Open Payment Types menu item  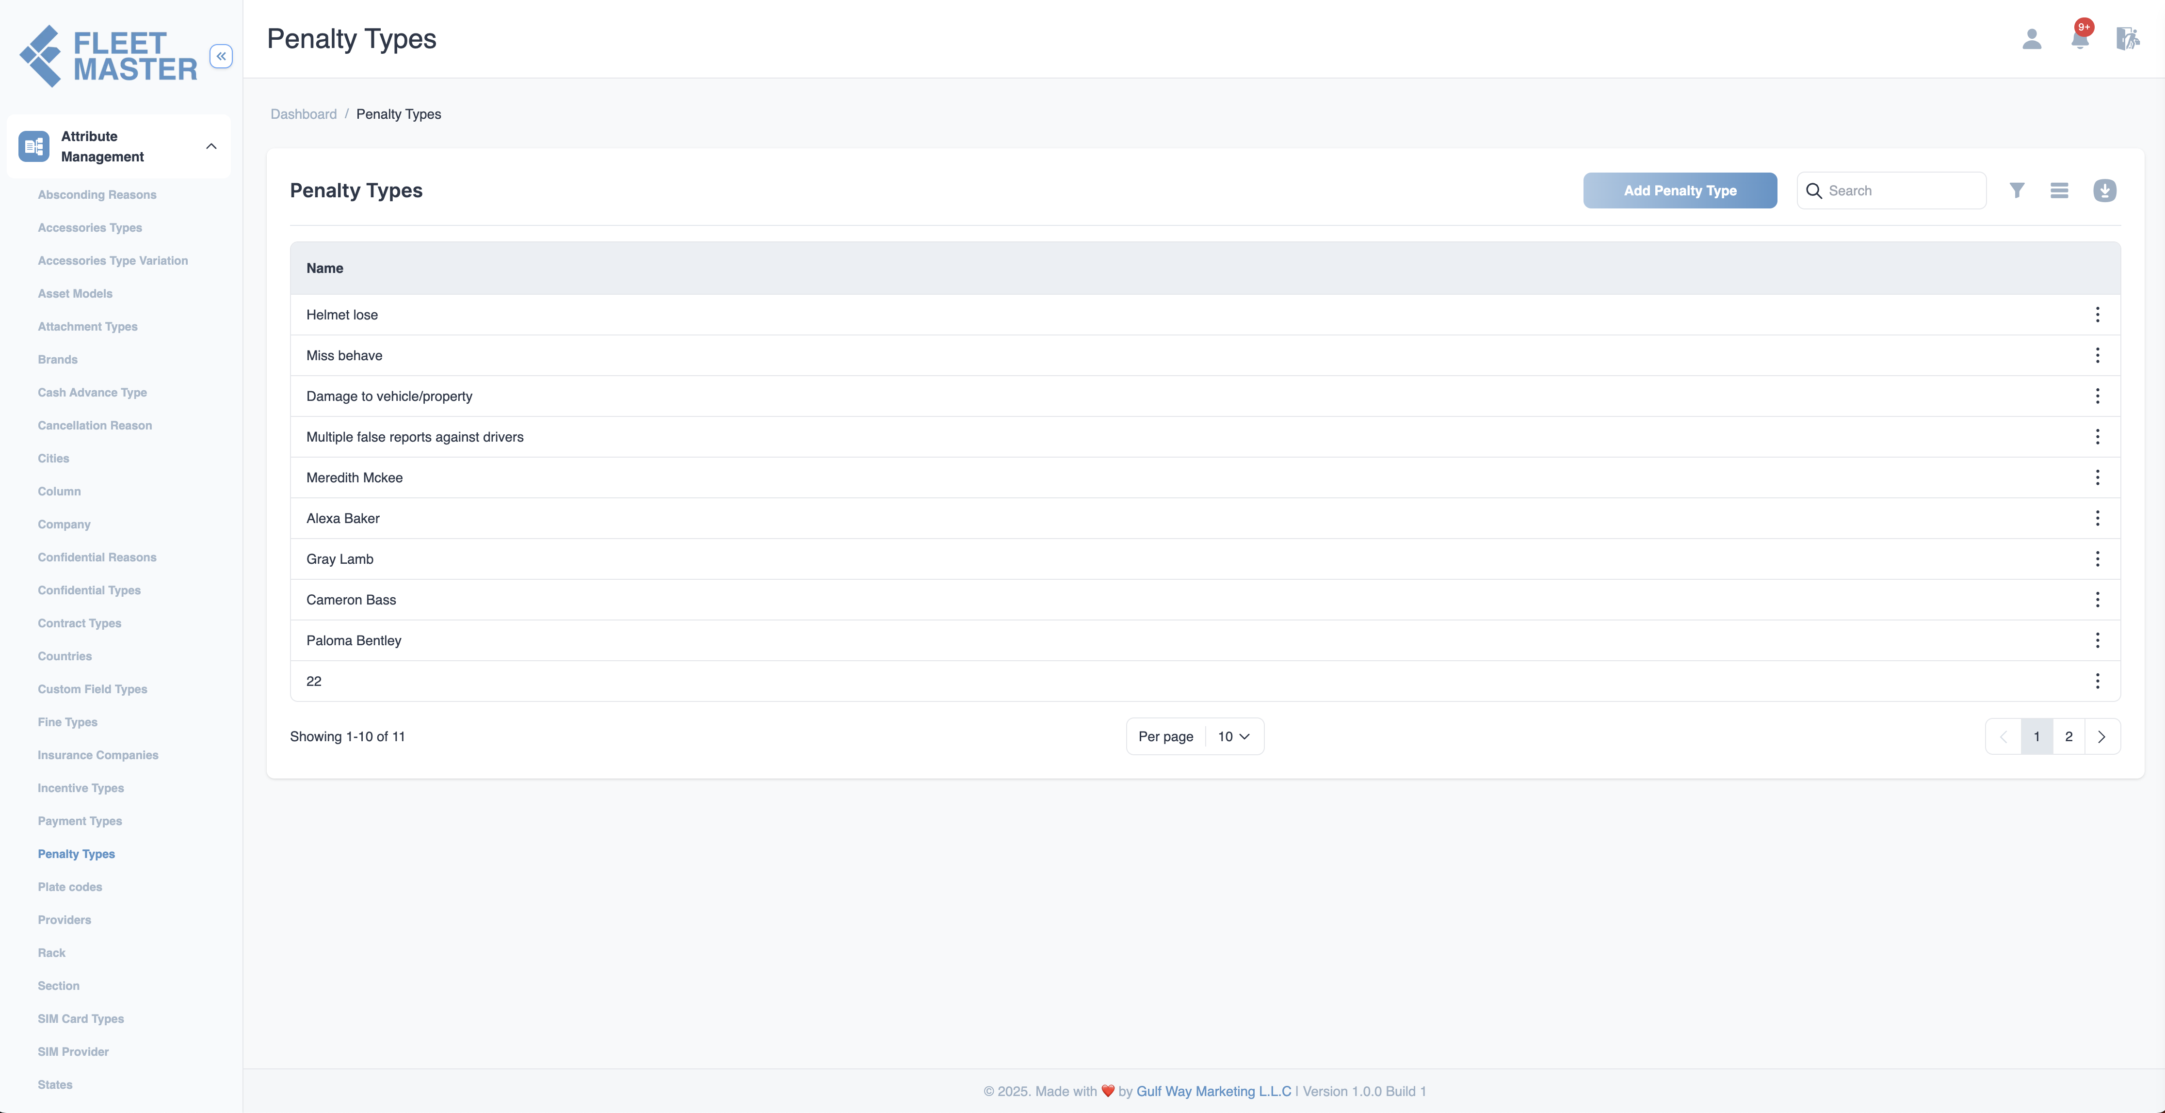(x=80, y=822)
